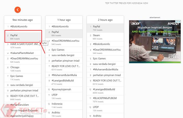The height and width of the screenshot is (118, 183).
Task: Open the Steam 68K tweets trend
Action: tap(105, 37)
